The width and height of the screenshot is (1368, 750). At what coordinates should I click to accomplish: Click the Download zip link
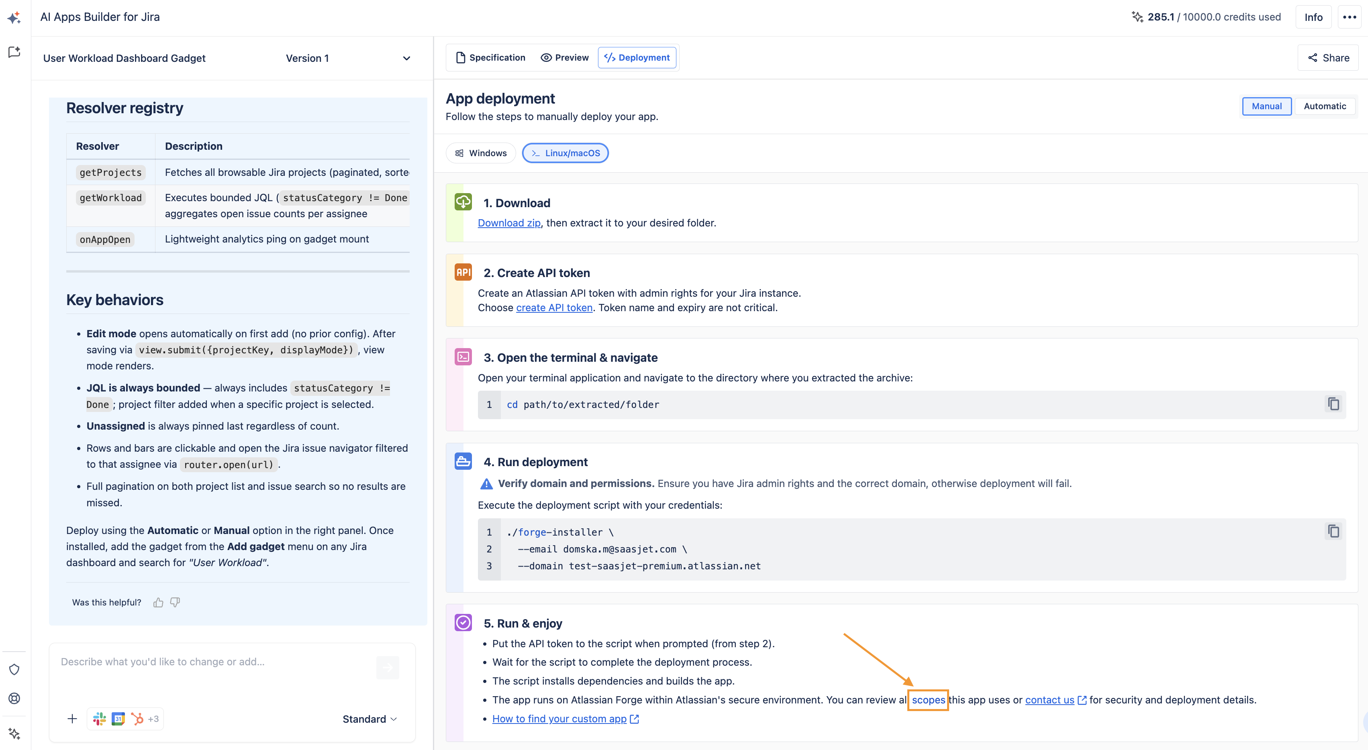tap(509, 223)
